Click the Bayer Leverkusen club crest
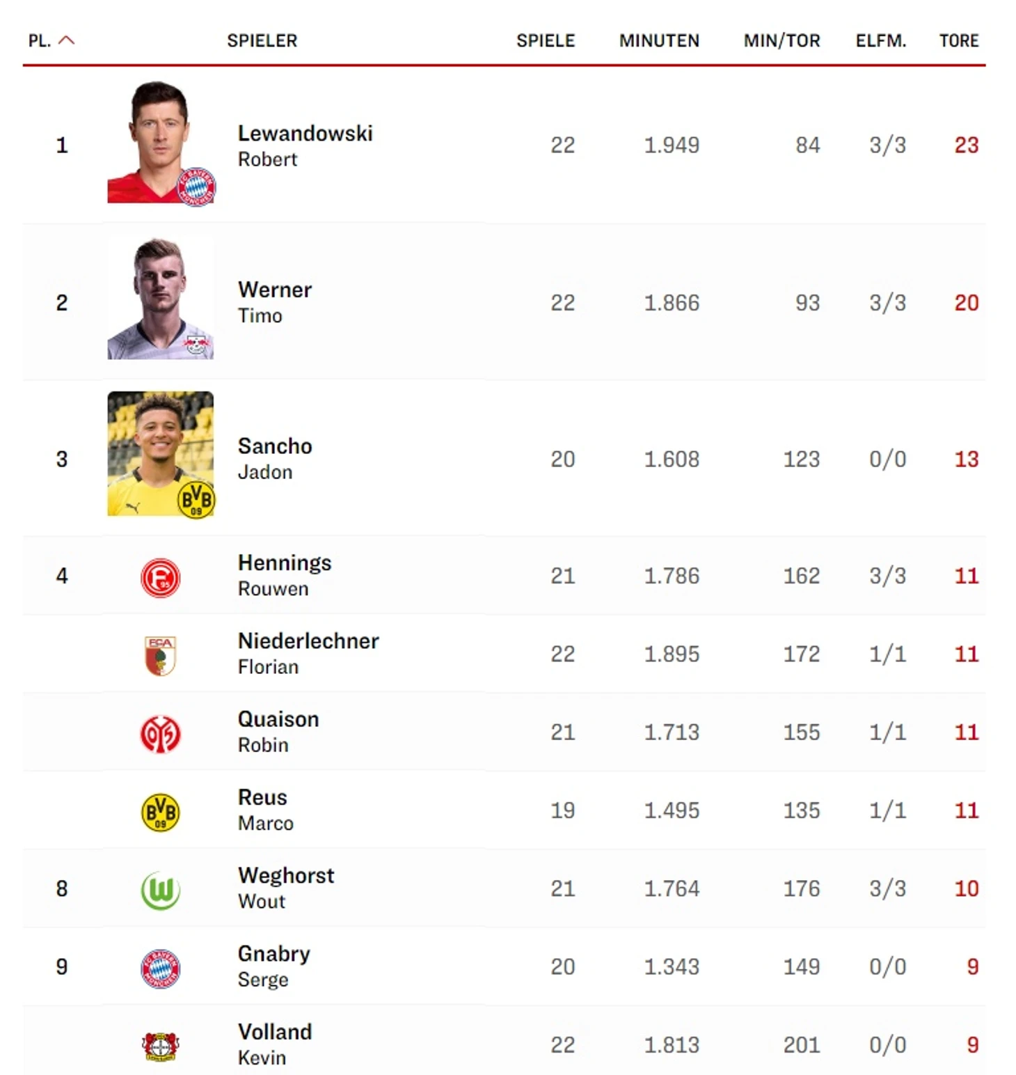 (160, 1046)
